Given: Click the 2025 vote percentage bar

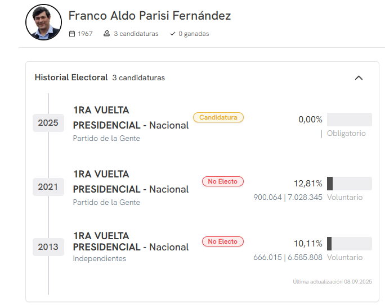Looking at the screenshot, I should point(349,120).
